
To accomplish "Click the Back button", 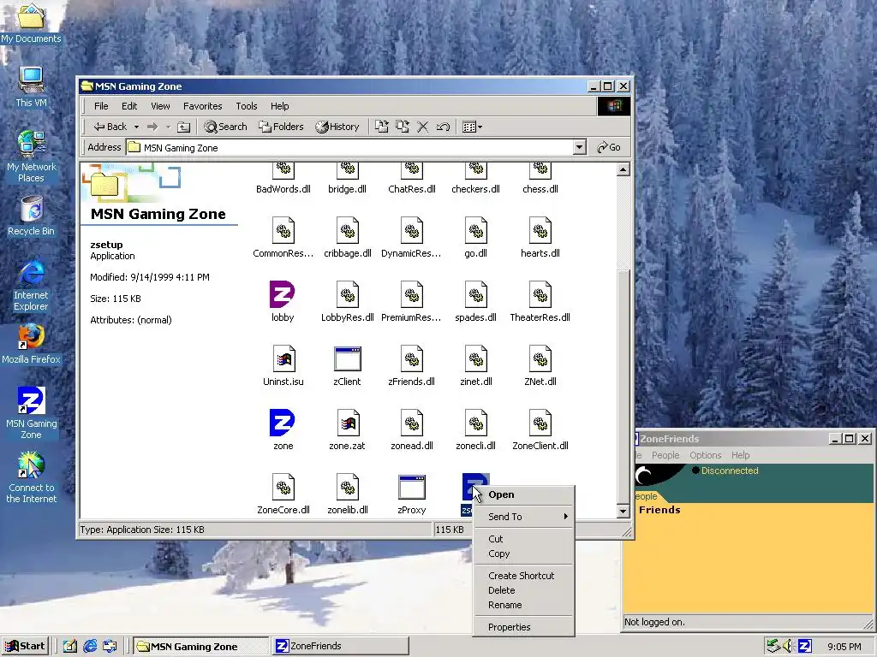I will 110,127.
